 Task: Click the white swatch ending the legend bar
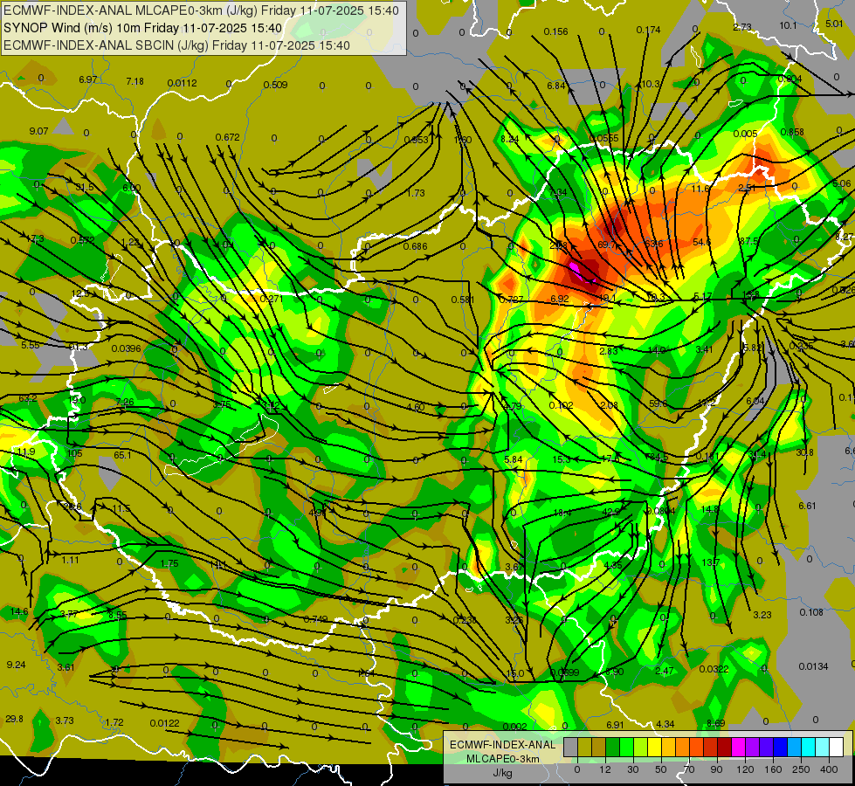pos(836,747)
